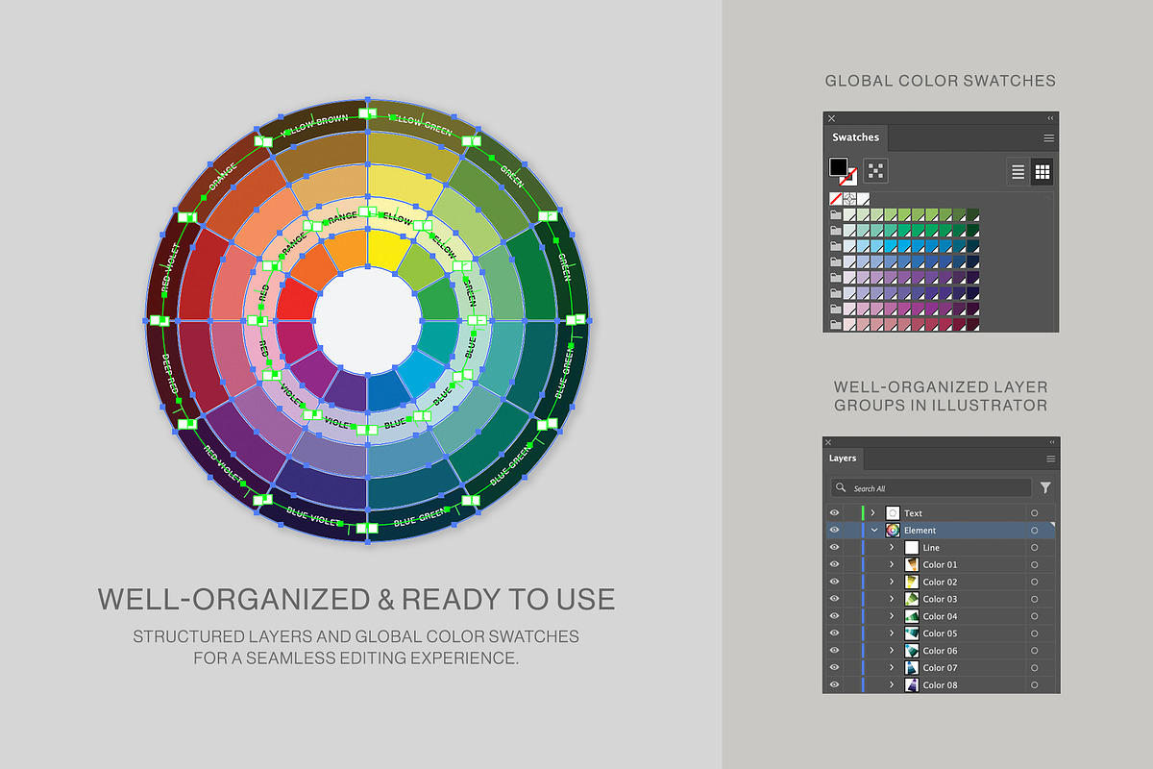This screenshot has height=769, width=1153.
Task: Click the magenta swatch group folder icon
Action: [836, 309]
